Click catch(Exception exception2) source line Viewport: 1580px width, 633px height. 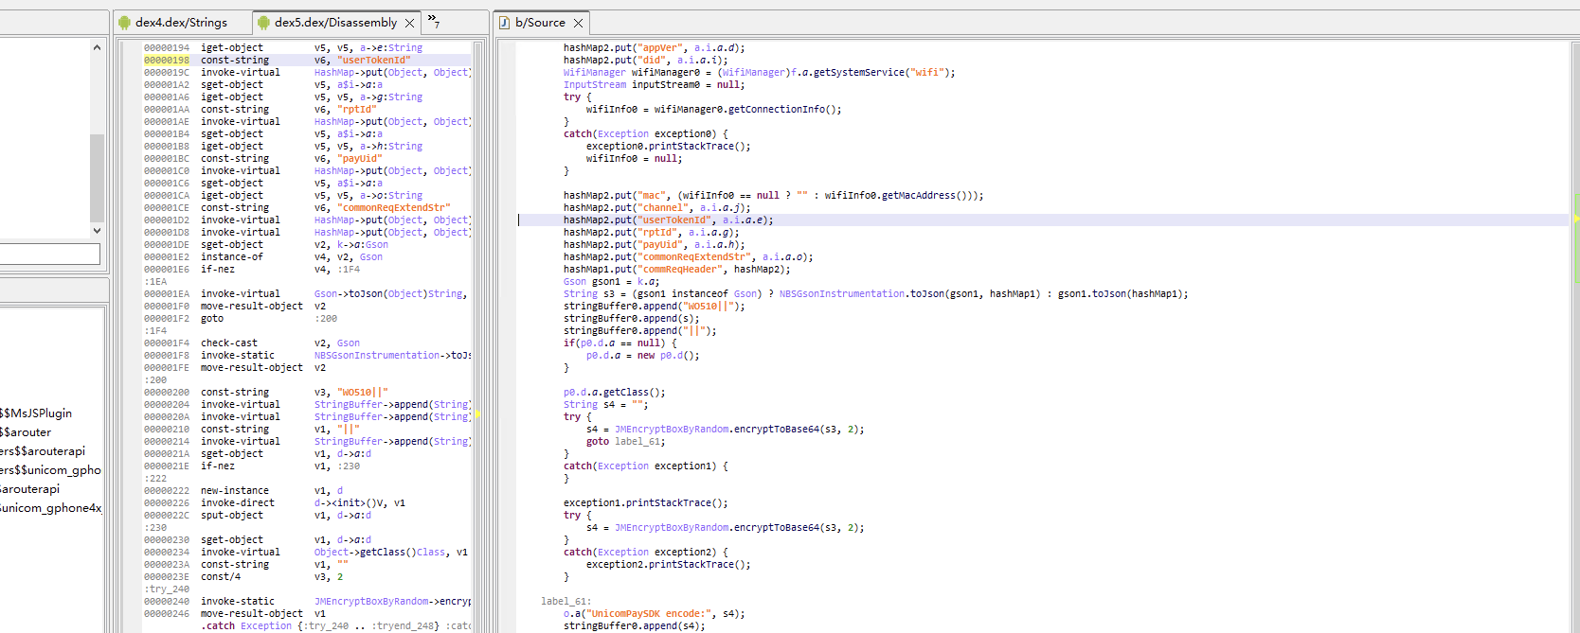(645, 552)
